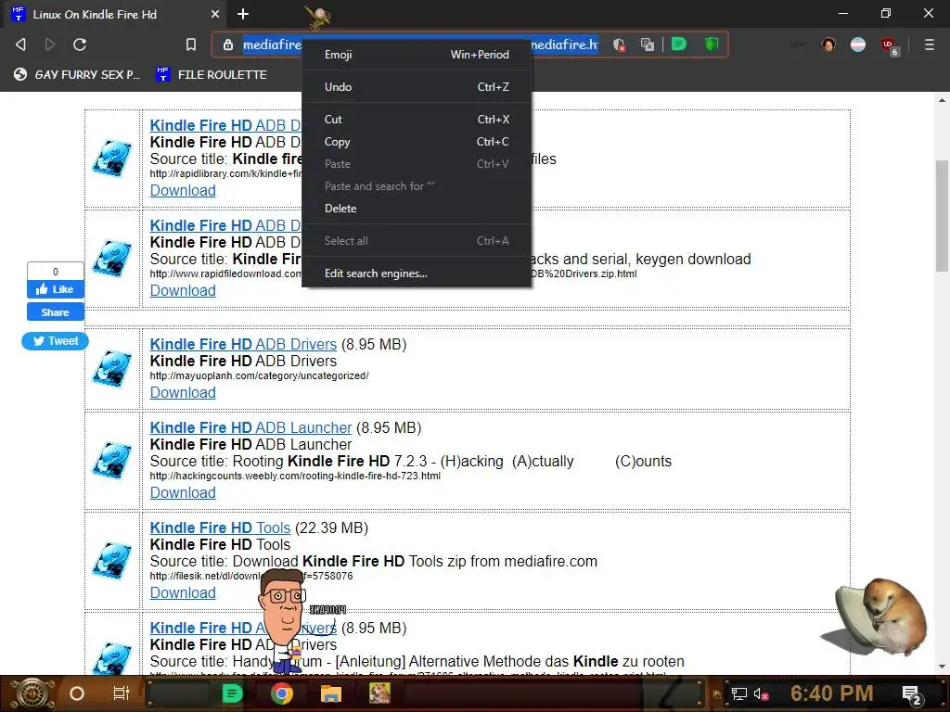
Task: Click the scroll down arrow of the page
Action: [x=942, y=667]
